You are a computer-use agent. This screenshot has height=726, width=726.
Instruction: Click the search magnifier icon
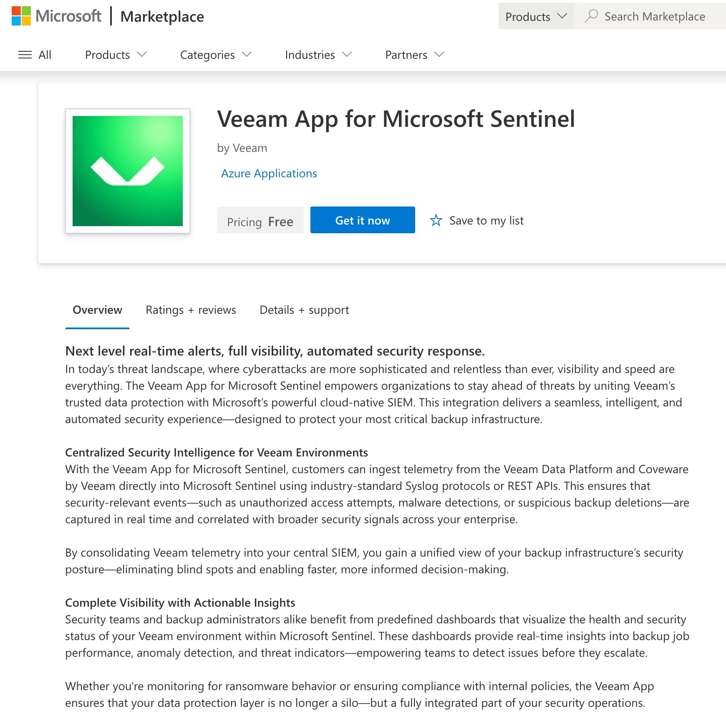[592, 16]
